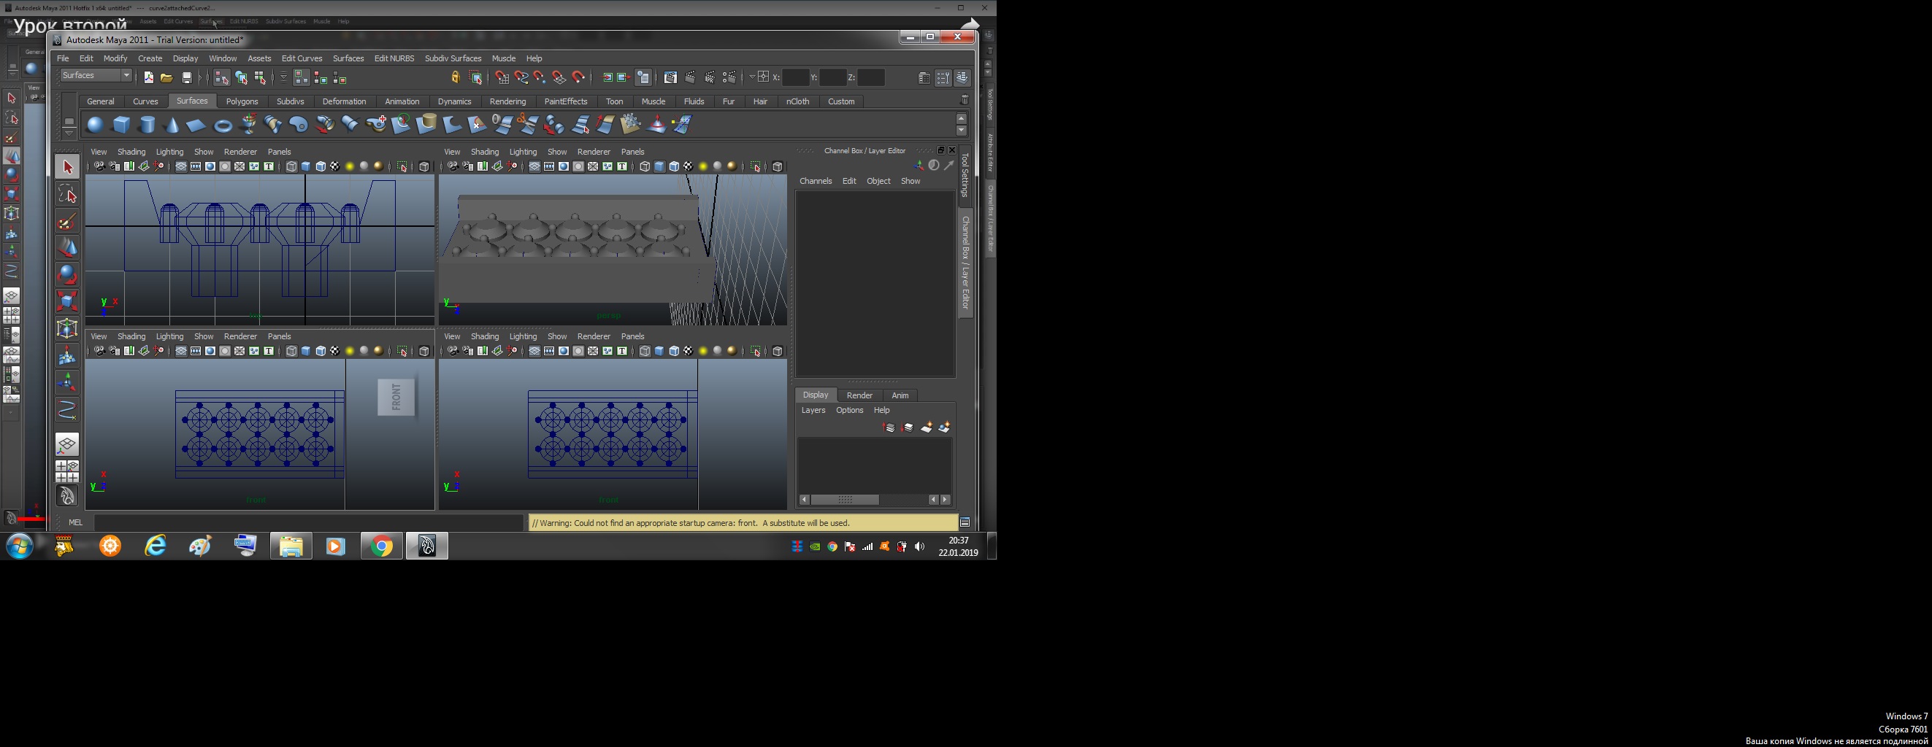This screenshot has height=747, width=1932.
Task: Toggle Snap to Points magnet
Action: [540, 77]
